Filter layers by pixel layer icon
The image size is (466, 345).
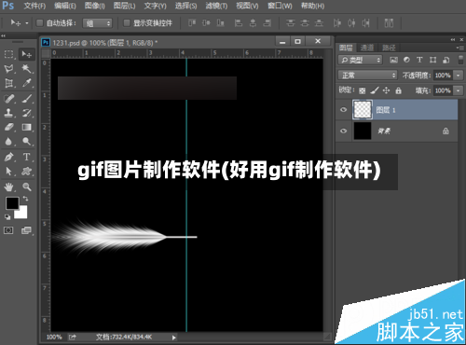(x=393, y=60)
